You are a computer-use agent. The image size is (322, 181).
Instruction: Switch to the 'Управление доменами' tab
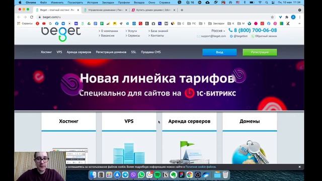point(106,10)
